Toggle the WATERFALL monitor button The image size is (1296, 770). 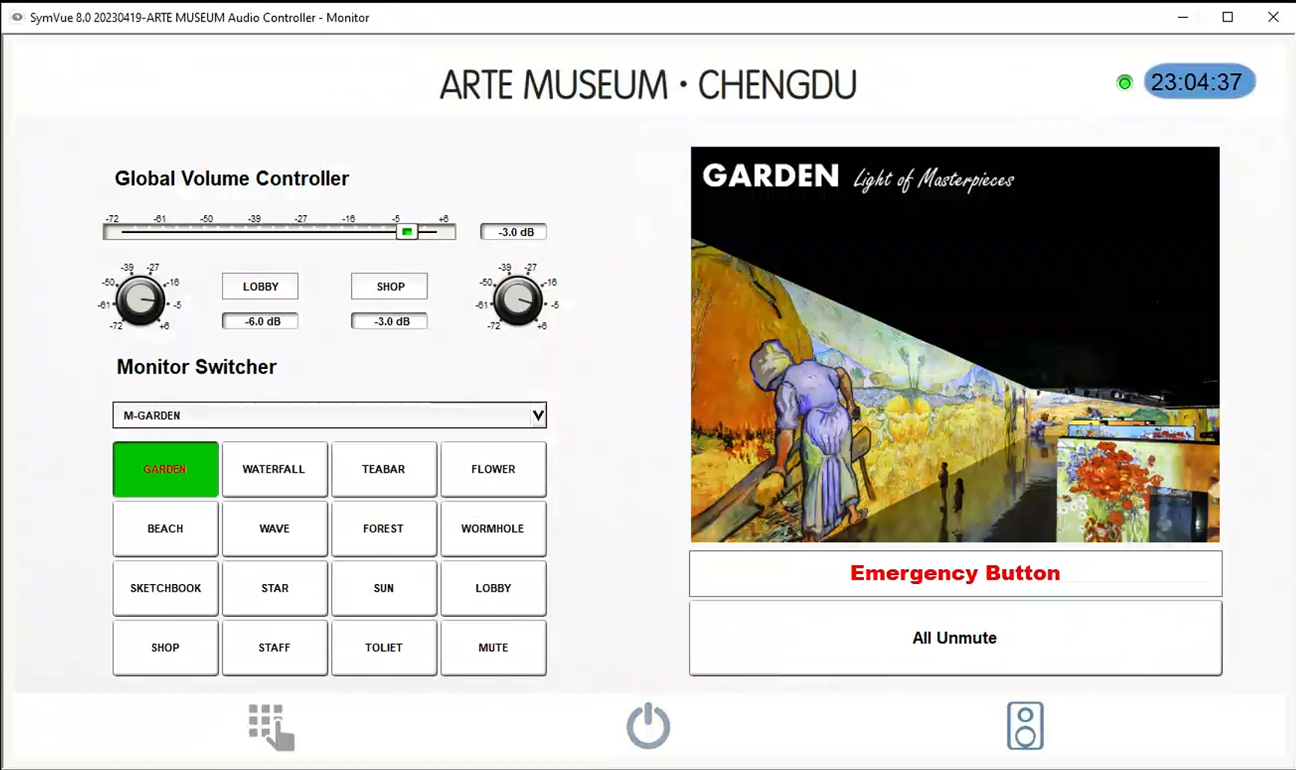pyautogui.click(x=274, y=469)
